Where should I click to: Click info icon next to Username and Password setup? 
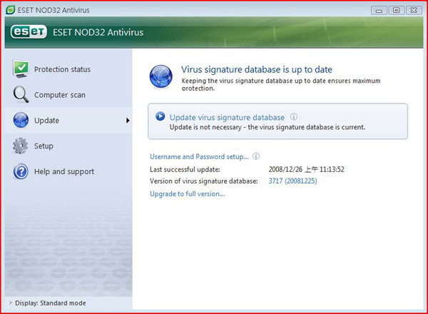[x=256, y=156]
